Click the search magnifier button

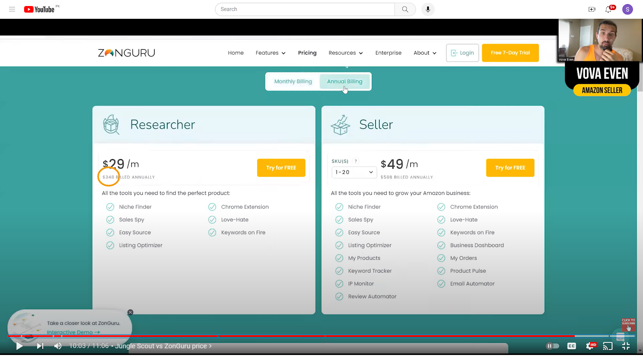click(x=405, y=9)
